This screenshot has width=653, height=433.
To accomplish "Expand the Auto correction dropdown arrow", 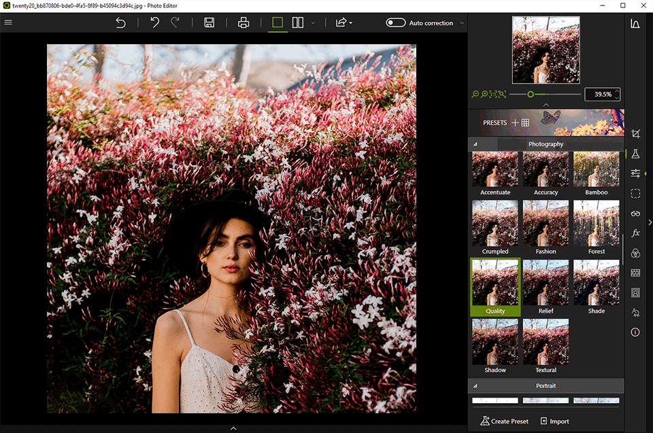I will tap(462, 22).
